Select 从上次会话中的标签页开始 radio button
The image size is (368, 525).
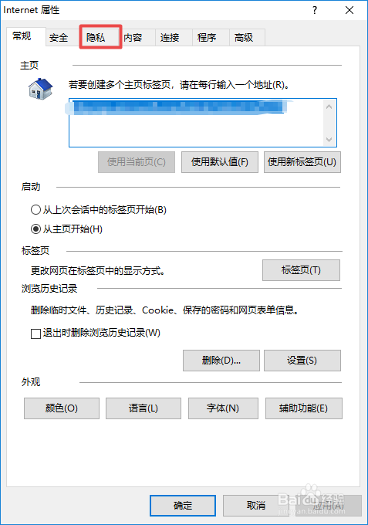tap(35, 210)
